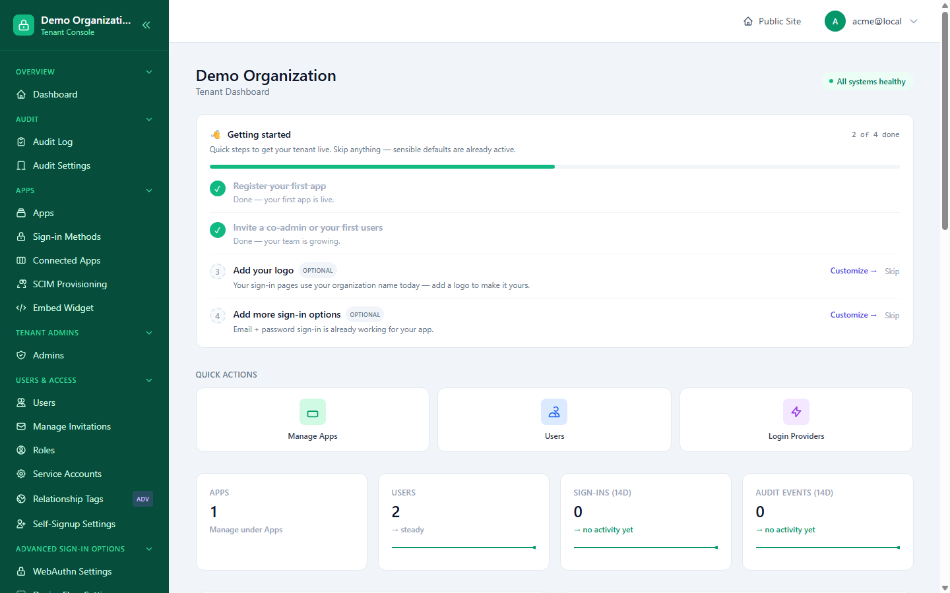
Task: Click step 4 circle for sign-in options
Action: click(218, 316)
